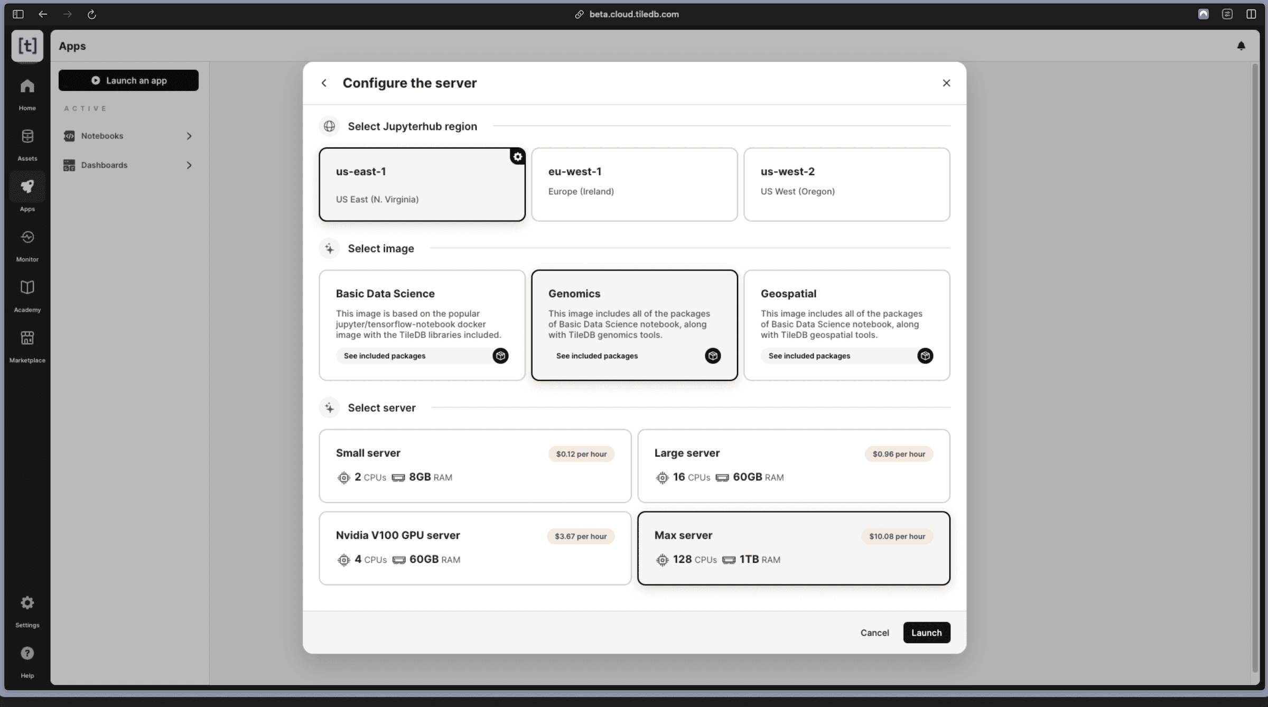This screenshot has width=1268, height=707.
Task: Expand the Notebooks chevron
Action: click(x=189, y=136)
